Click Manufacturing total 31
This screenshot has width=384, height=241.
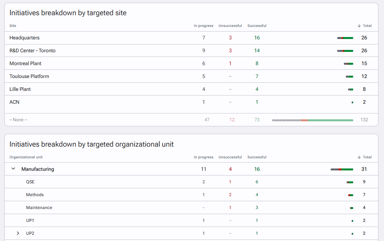pyautogui.click(x=364, y=169)
